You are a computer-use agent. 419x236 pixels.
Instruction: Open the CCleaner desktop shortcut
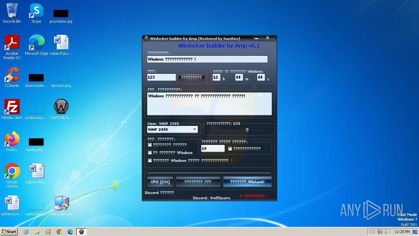[x=12, y=77]
